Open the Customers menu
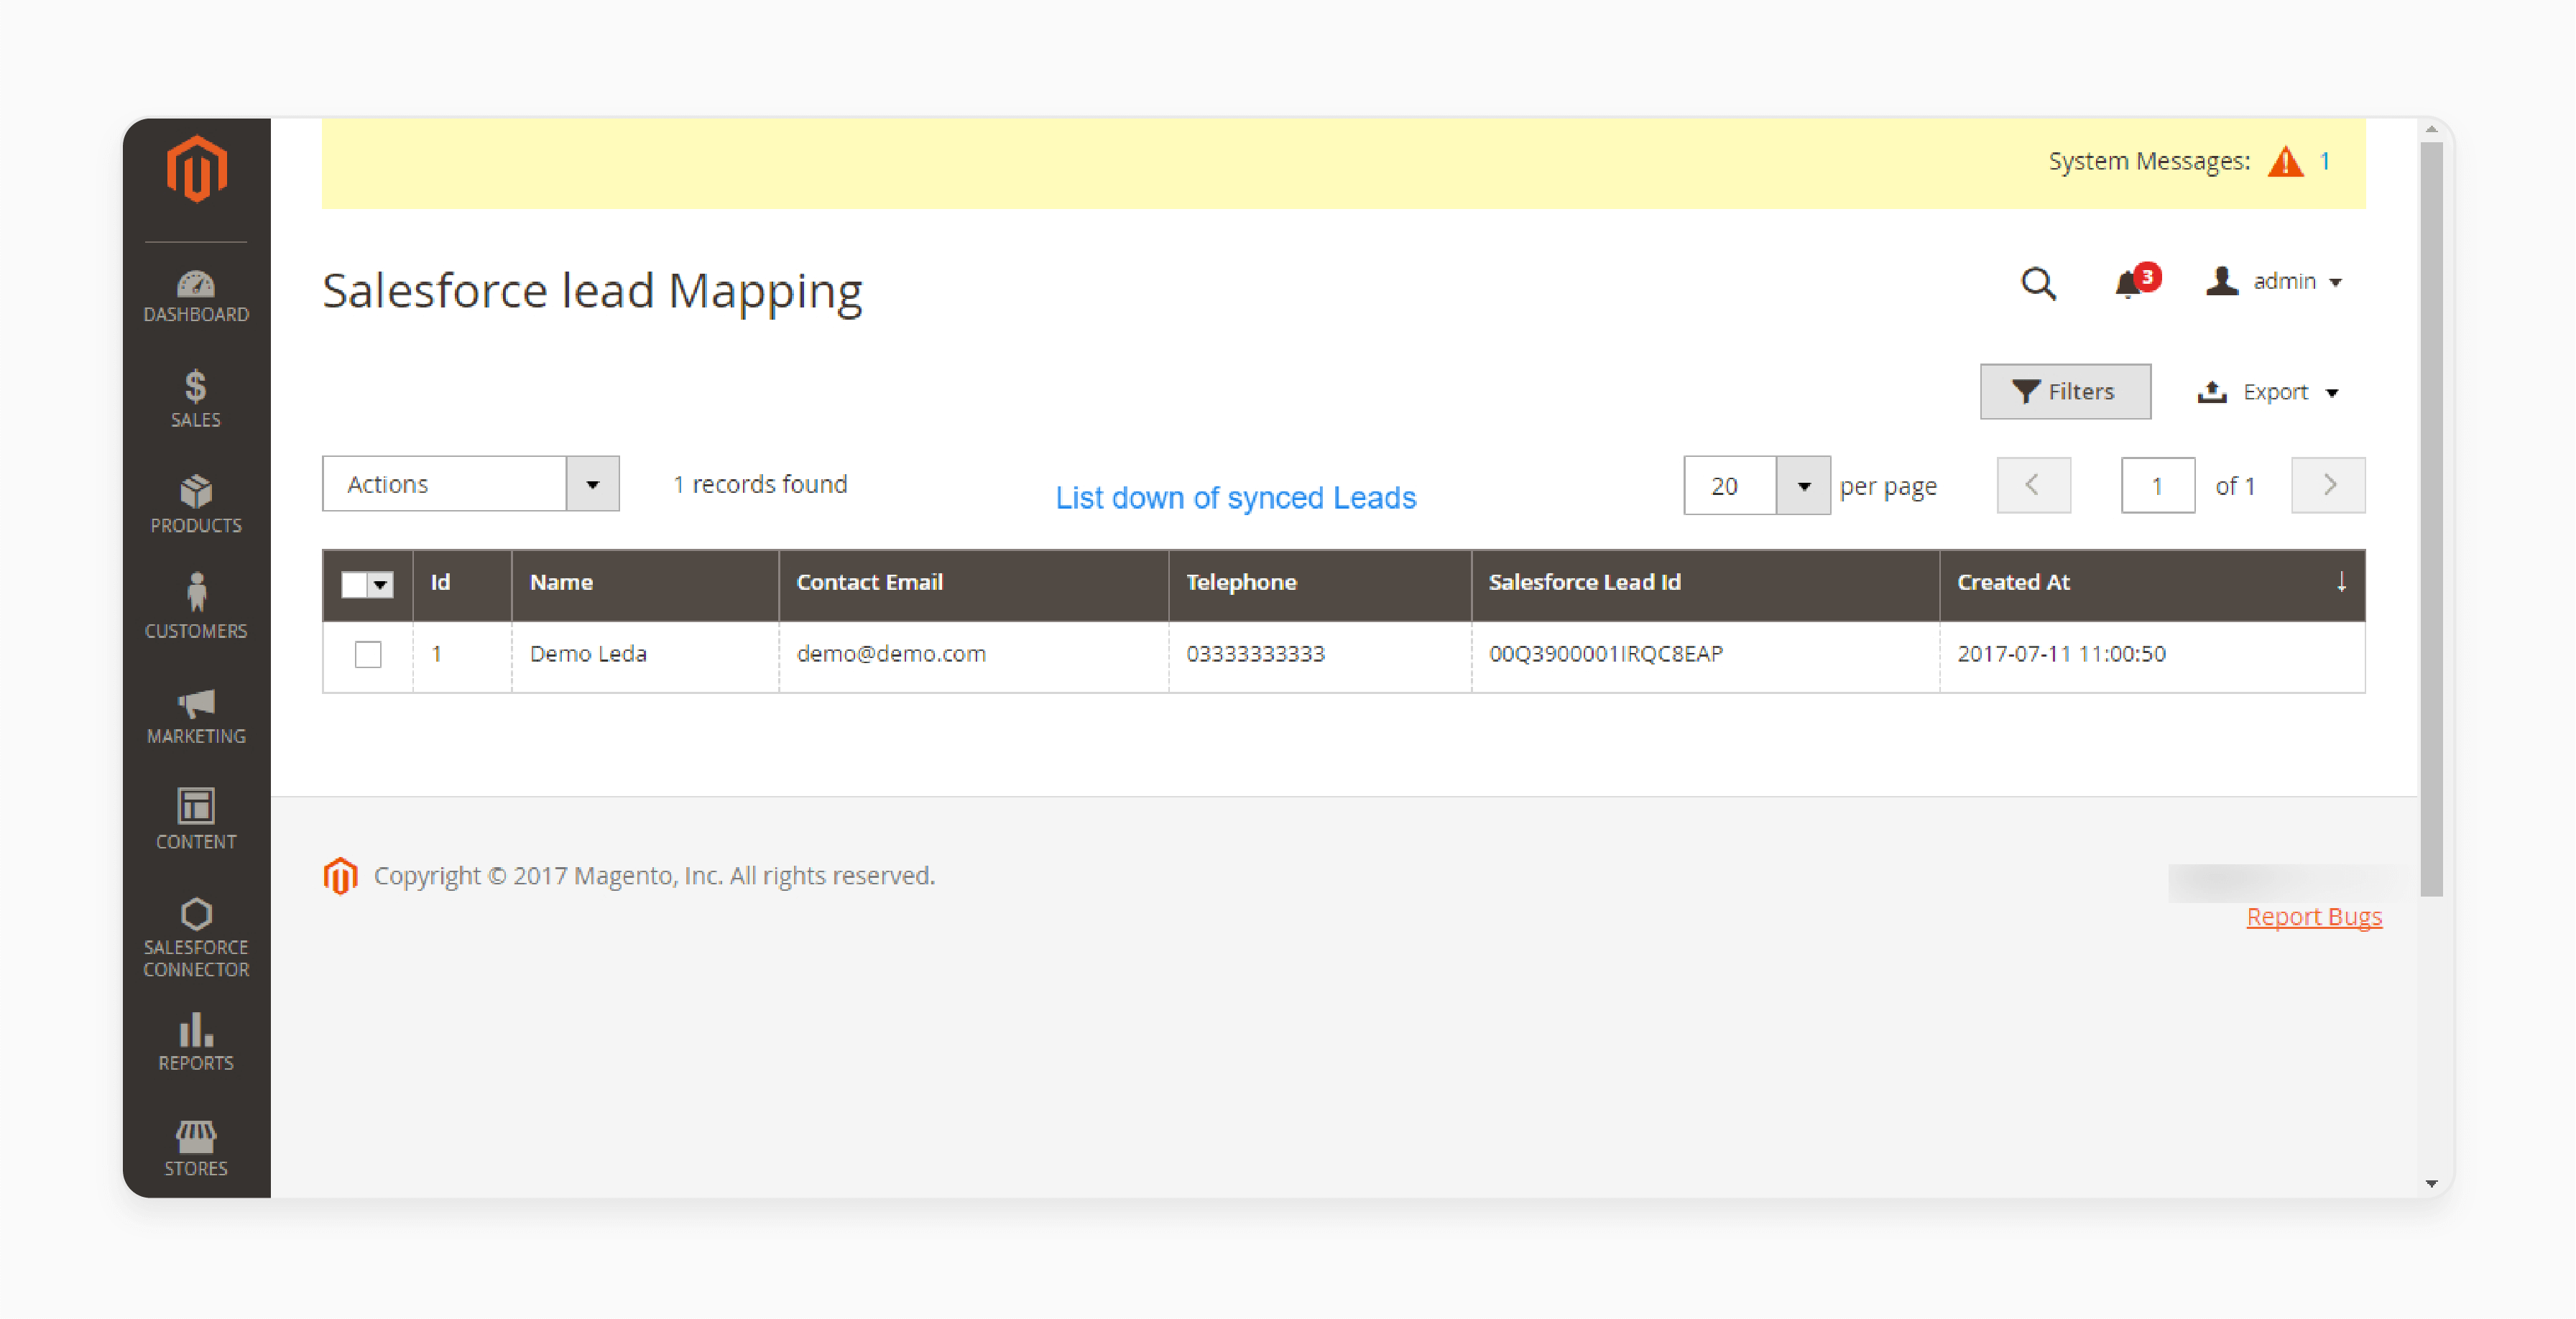 coord(196,608)
